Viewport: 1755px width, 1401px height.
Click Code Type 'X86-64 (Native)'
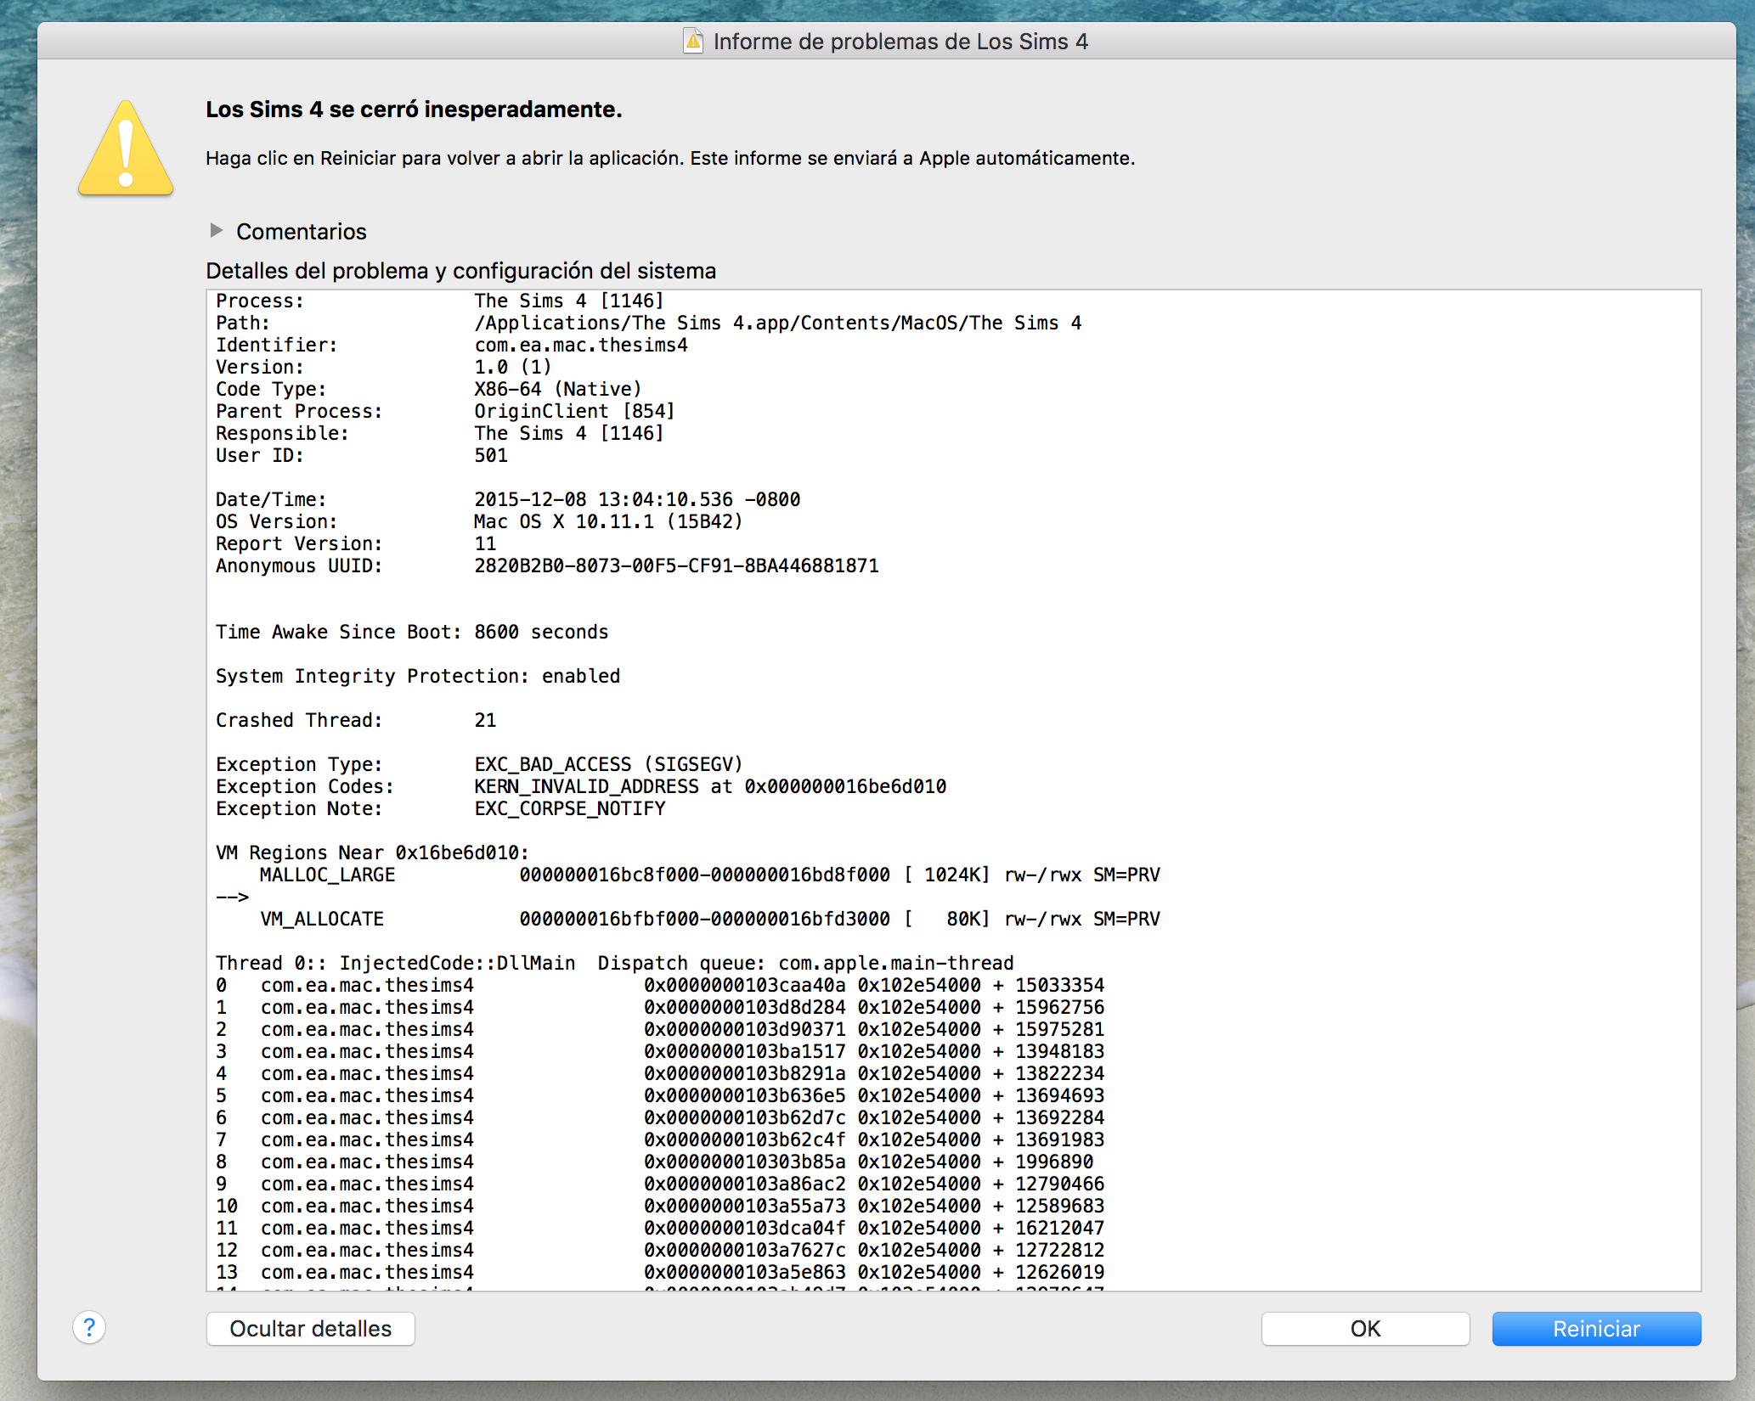(558, 389)
